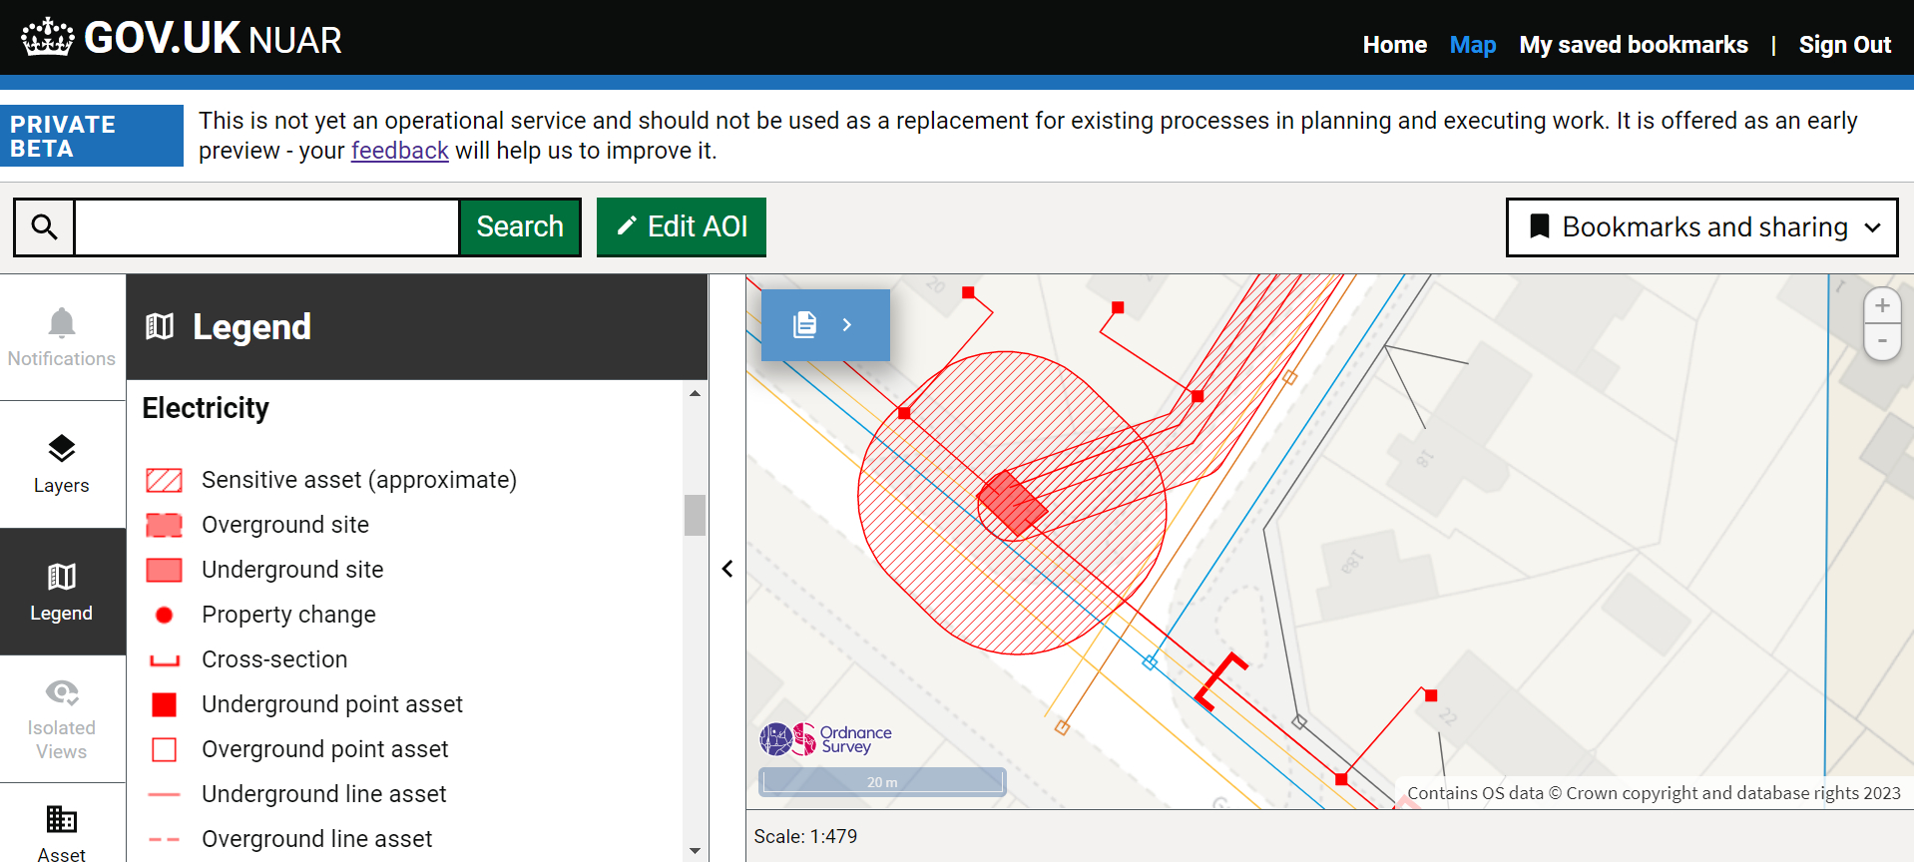The image size is (1914, 862).
Task: Zoom out on the map
Action: coord(1881,341)
